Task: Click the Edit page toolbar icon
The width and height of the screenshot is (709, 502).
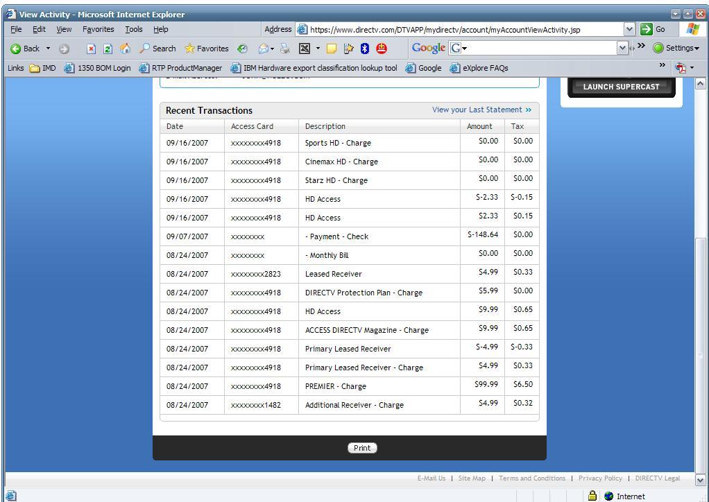Action: 305,49
